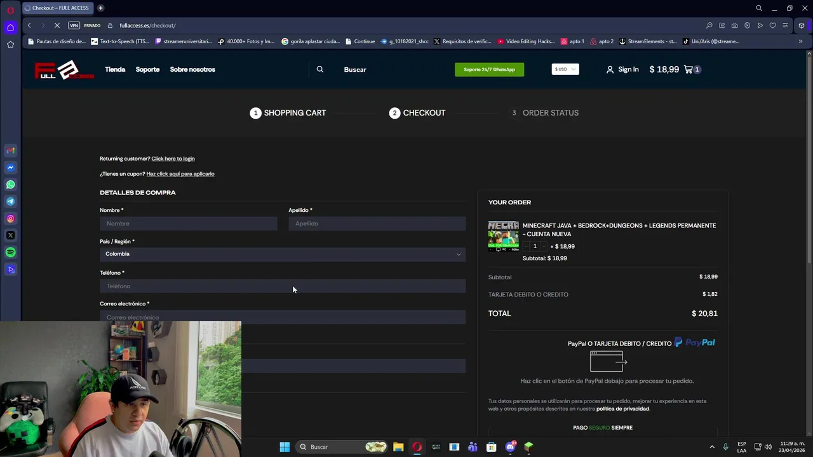Open the Video Editing Hacks bookmark
This screenshot has width=813, height=457.
[x=526, y=41]
